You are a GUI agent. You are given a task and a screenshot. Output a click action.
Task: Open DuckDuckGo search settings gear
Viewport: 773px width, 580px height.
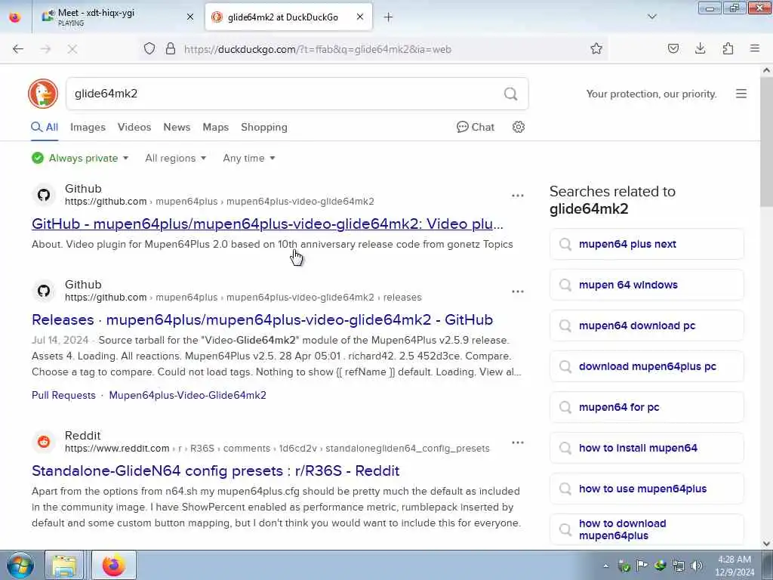[x=518, y=127]
